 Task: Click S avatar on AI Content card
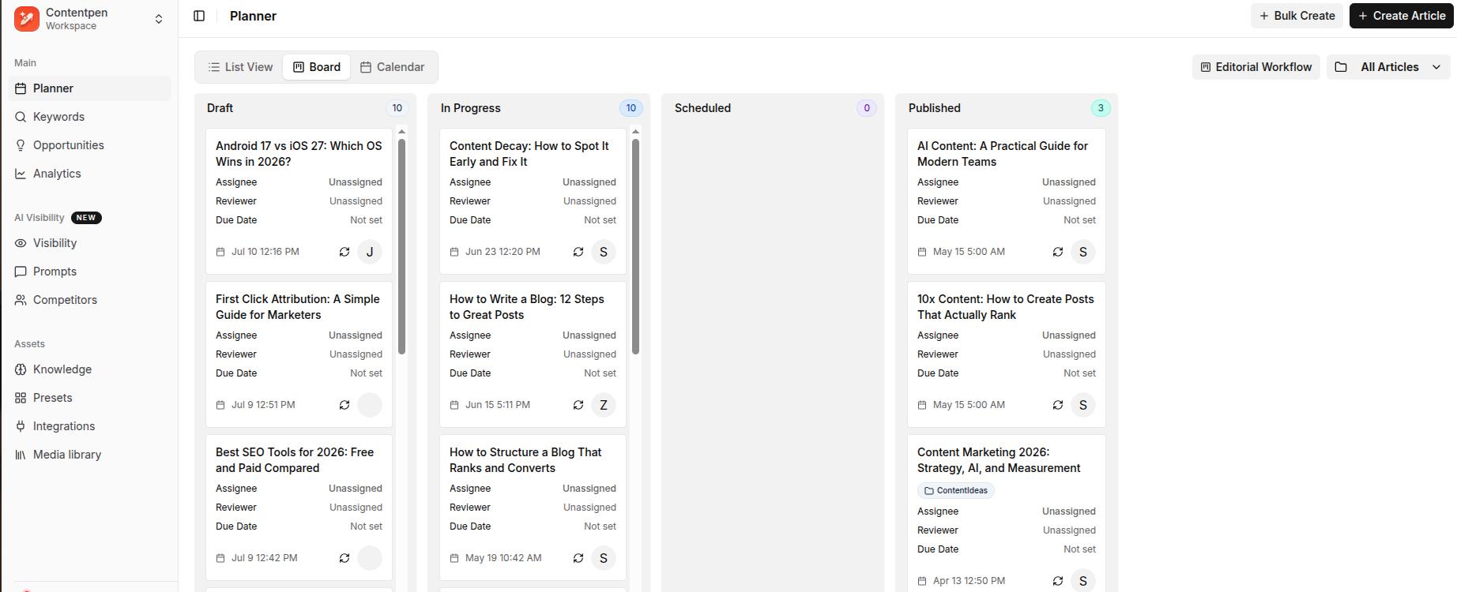pyautogui.click(x=1083, y=252)
